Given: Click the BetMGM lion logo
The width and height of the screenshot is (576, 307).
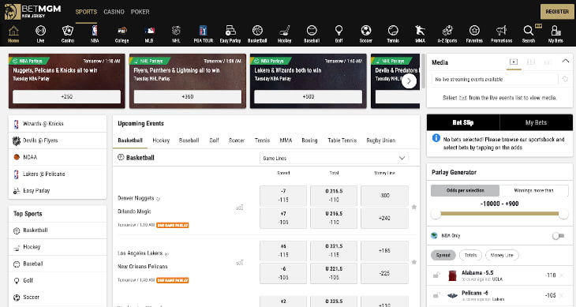Looking at the screenshot, I should [x=12, y=11].
